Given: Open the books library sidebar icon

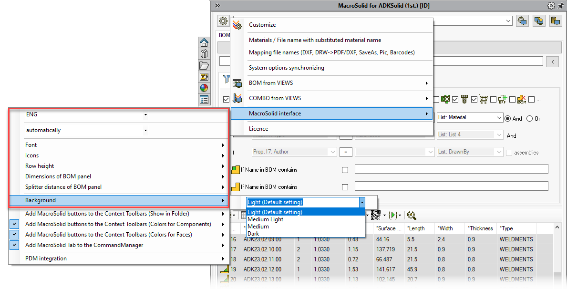Looking at the screenshot, I should click(x=204, y=54).
